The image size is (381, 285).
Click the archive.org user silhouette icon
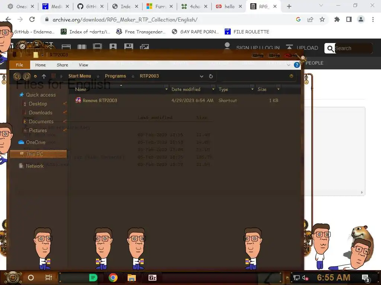pyautogui.click(x=227, y=46)
